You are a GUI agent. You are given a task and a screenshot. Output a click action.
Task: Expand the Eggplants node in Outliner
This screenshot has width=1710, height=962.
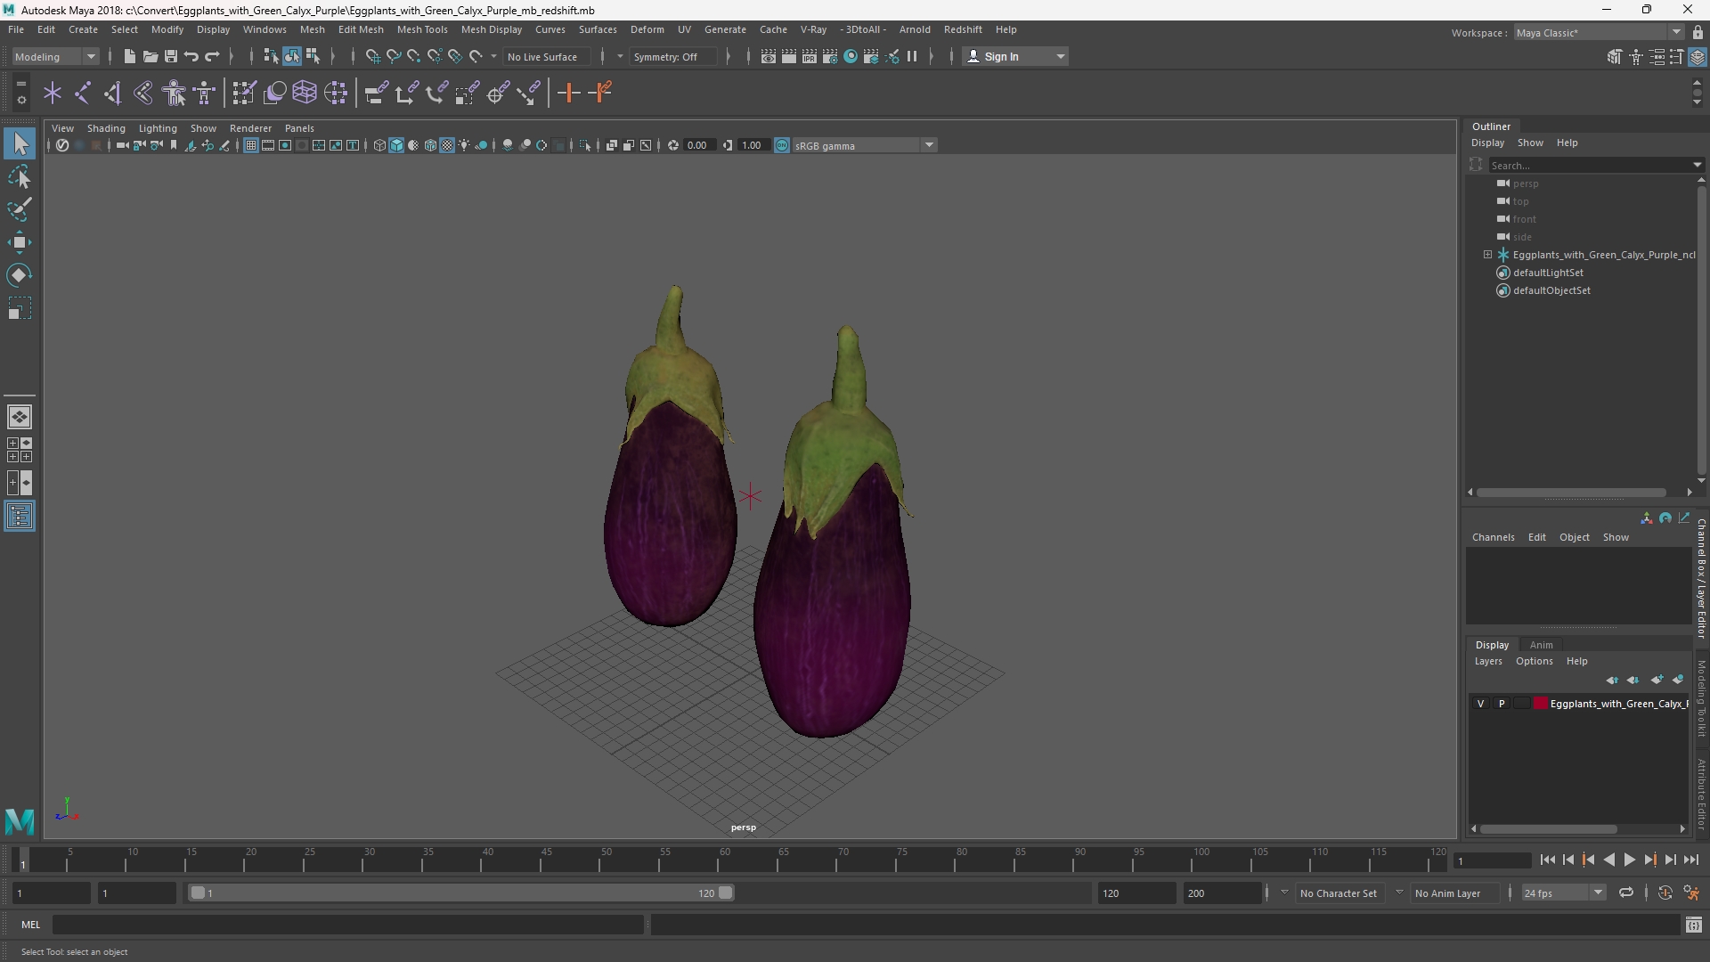[1487, 255]
